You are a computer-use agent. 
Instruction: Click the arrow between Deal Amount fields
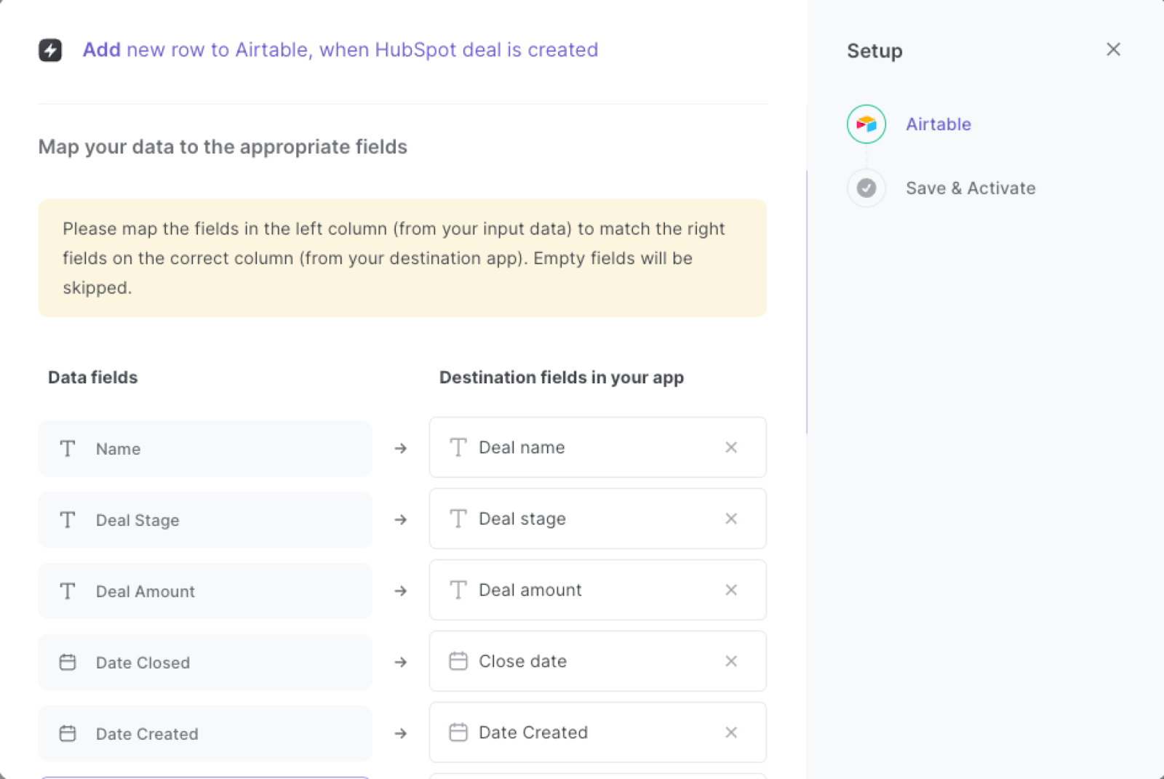(400, 591)
